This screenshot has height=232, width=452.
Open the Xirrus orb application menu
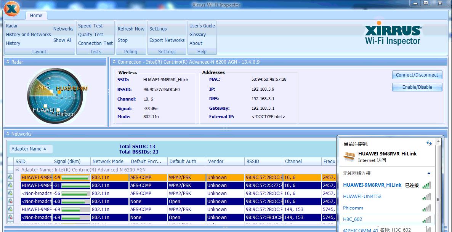click(12, 9)
